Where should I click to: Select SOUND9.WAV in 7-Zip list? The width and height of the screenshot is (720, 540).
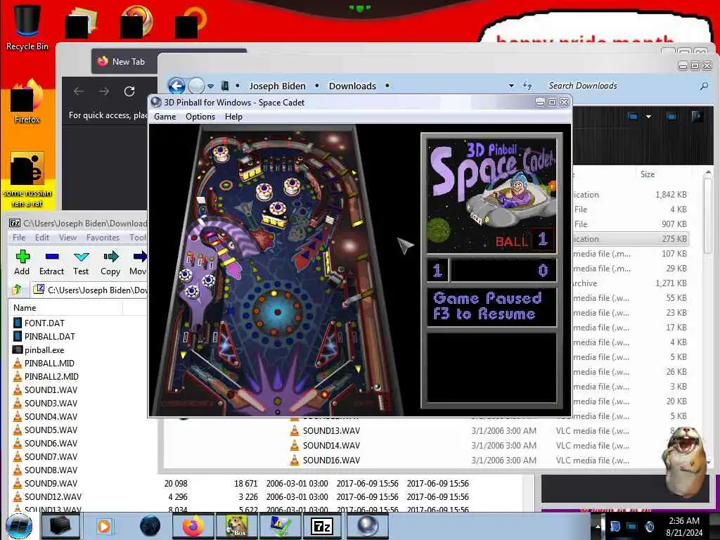click(51, 483)
